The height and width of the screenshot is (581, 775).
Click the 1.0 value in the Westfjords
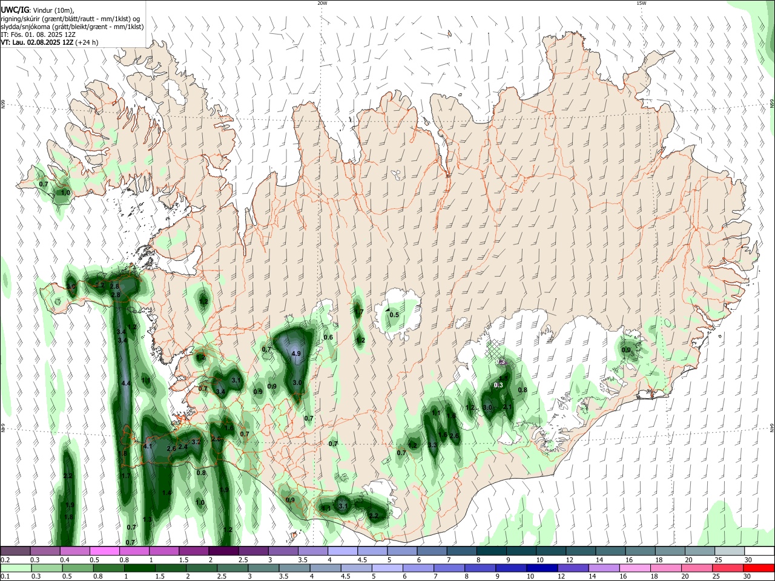[x=66, y=193]
